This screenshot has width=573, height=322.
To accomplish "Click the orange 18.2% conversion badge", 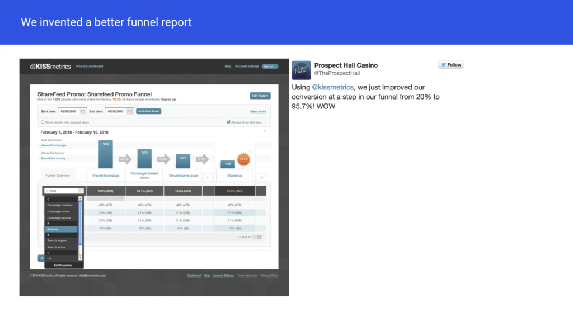I will pyautogui.click(x=243, y=159).
